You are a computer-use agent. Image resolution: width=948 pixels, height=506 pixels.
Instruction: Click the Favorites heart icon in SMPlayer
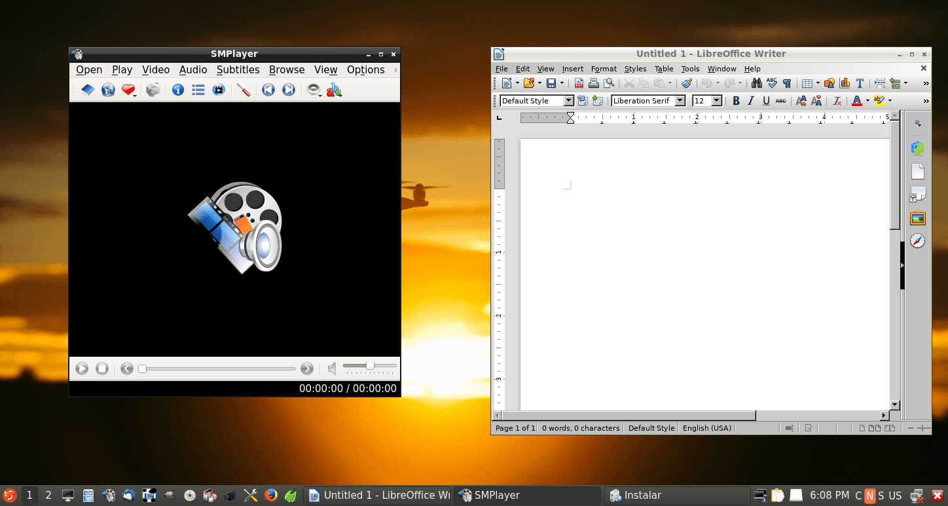[x=128, y=90]
